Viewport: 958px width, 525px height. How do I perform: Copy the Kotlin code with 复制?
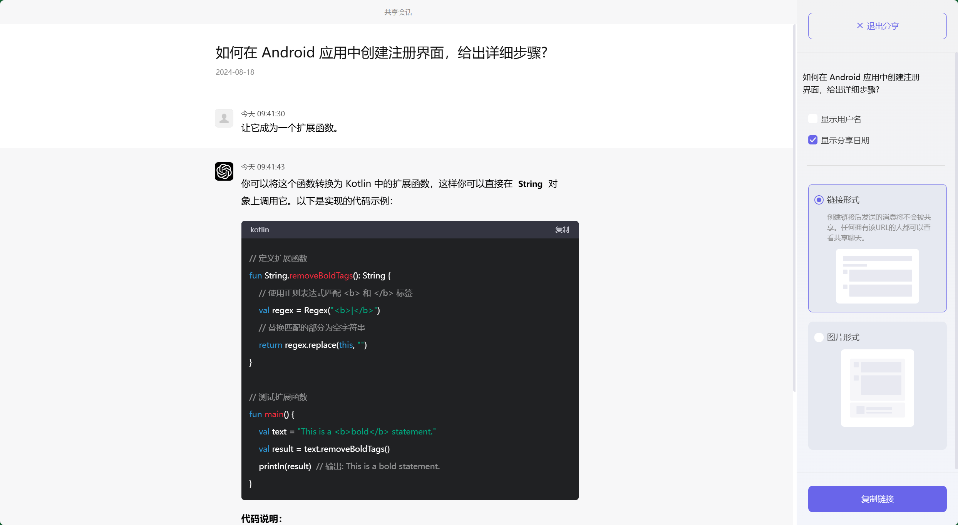562,230
